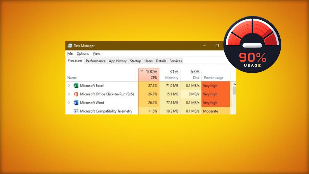
Task: Open the File menu
Action: [x=70, y=53]
